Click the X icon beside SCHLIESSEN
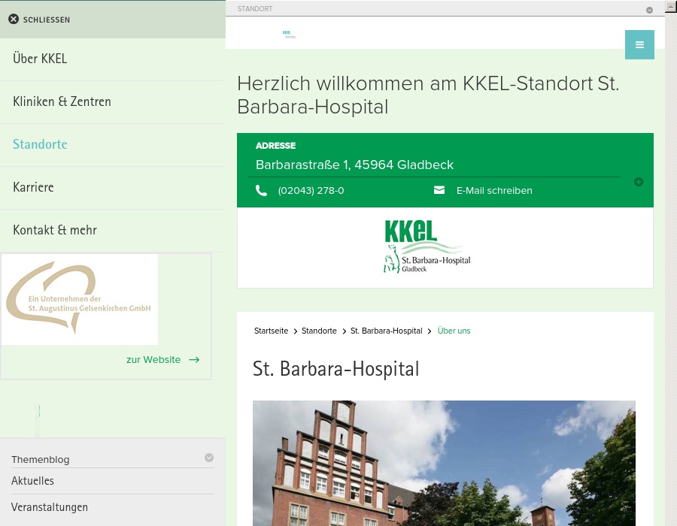Screen dimensions: 677x526 click(x=14, y=19)
